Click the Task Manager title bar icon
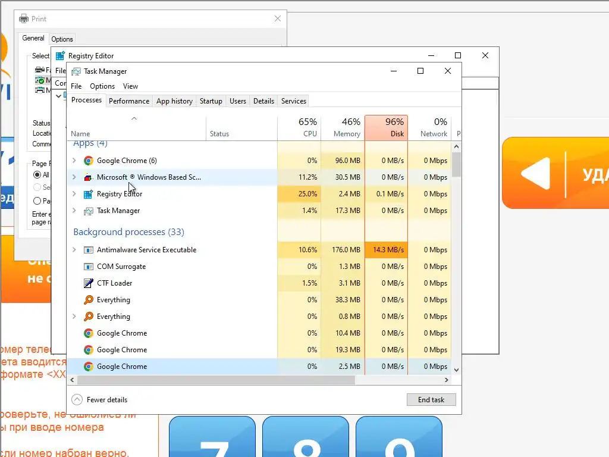Screen dimensions: 609x457 (76, 71)
